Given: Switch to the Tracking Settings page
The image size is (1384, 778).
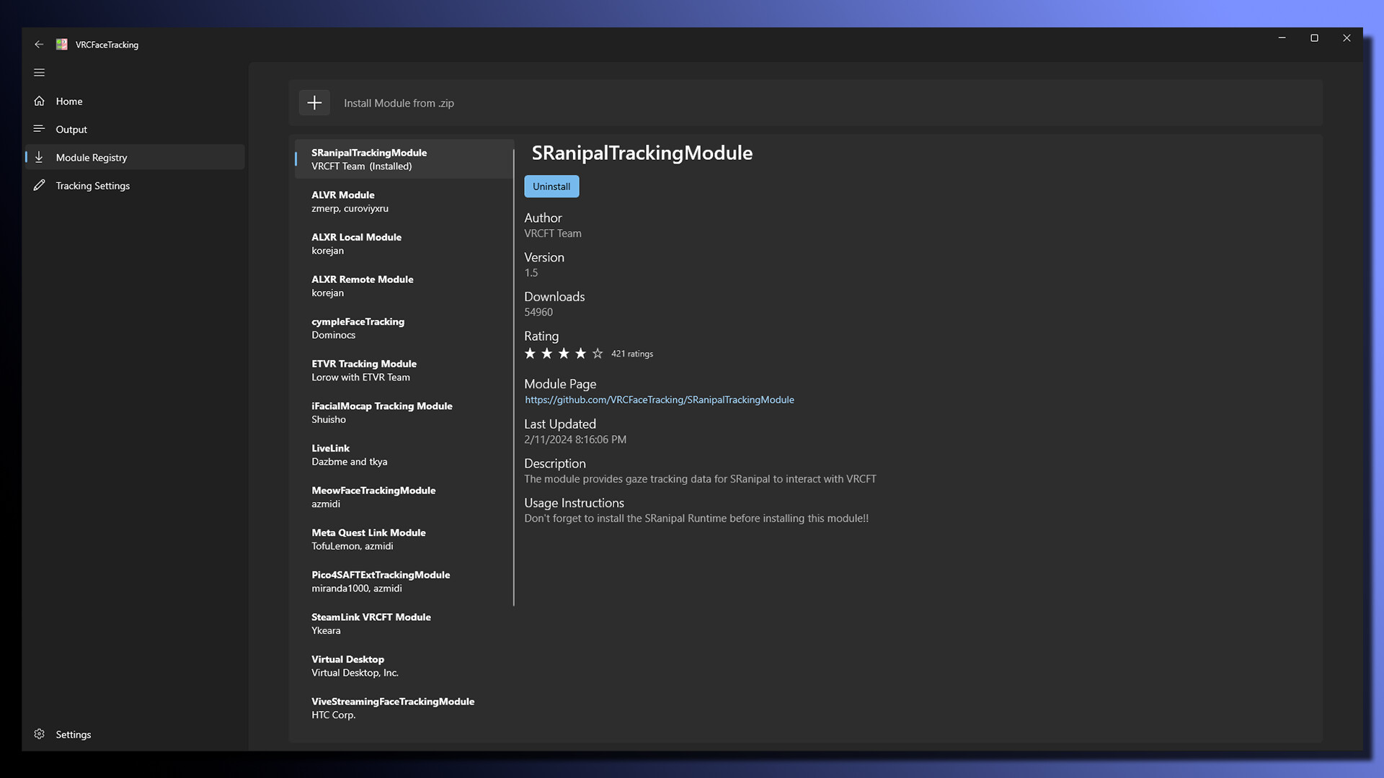Looking at the screenshot, I should [92, 185].
